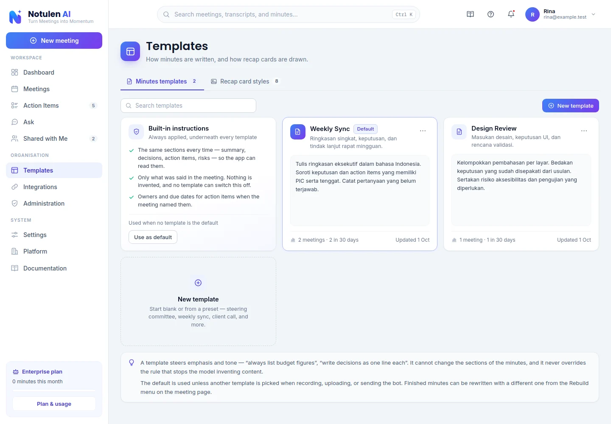
Task: Click the Ask chat bubble icon
Action: click(14, 122)
